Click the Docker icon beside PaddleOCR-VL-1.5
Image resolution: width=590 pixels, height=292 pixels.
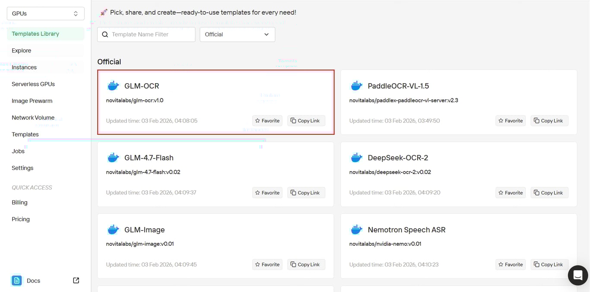[x=356, y=86]
